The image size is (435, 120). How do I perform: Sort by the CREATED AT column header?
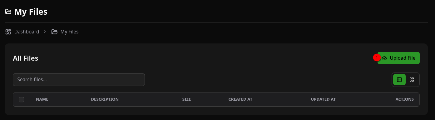click(x=240, y=99)
